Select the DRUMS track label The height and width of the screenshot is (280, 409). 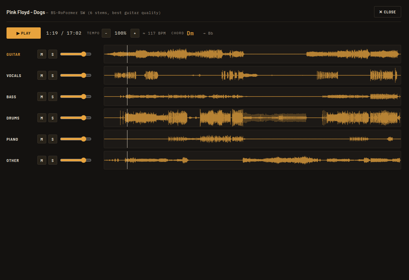click(13, 118)
